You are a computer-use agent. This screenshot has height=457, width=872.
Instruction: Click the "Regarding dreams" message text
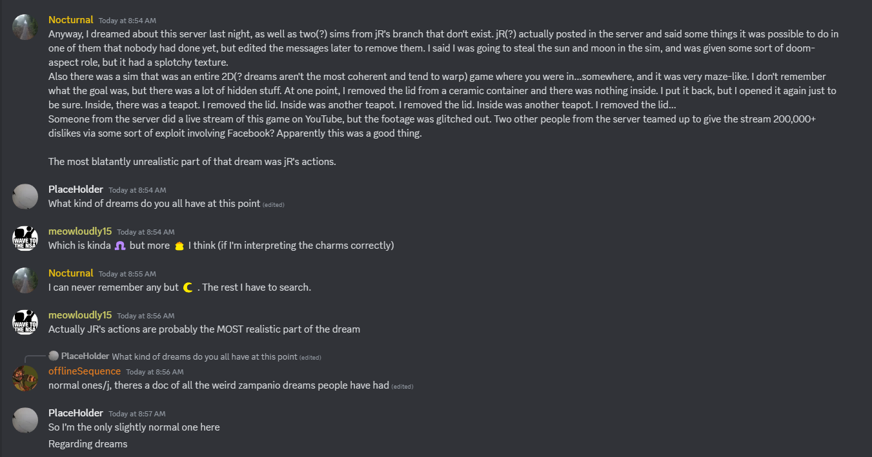coord(88,444)
